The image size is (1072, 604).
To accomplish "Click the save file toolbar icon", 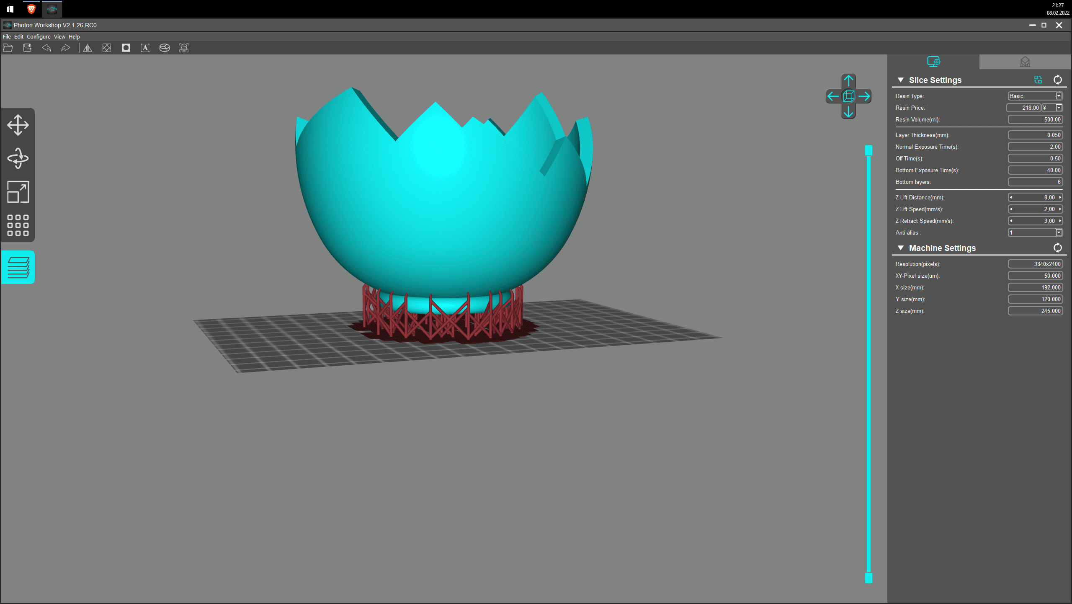I will pyautogui.click(x=27, y=48).
